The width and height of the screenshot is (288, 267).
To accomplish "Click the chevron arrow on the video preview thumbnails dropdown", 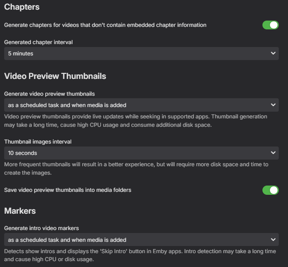I will click(x=273, y=105).
